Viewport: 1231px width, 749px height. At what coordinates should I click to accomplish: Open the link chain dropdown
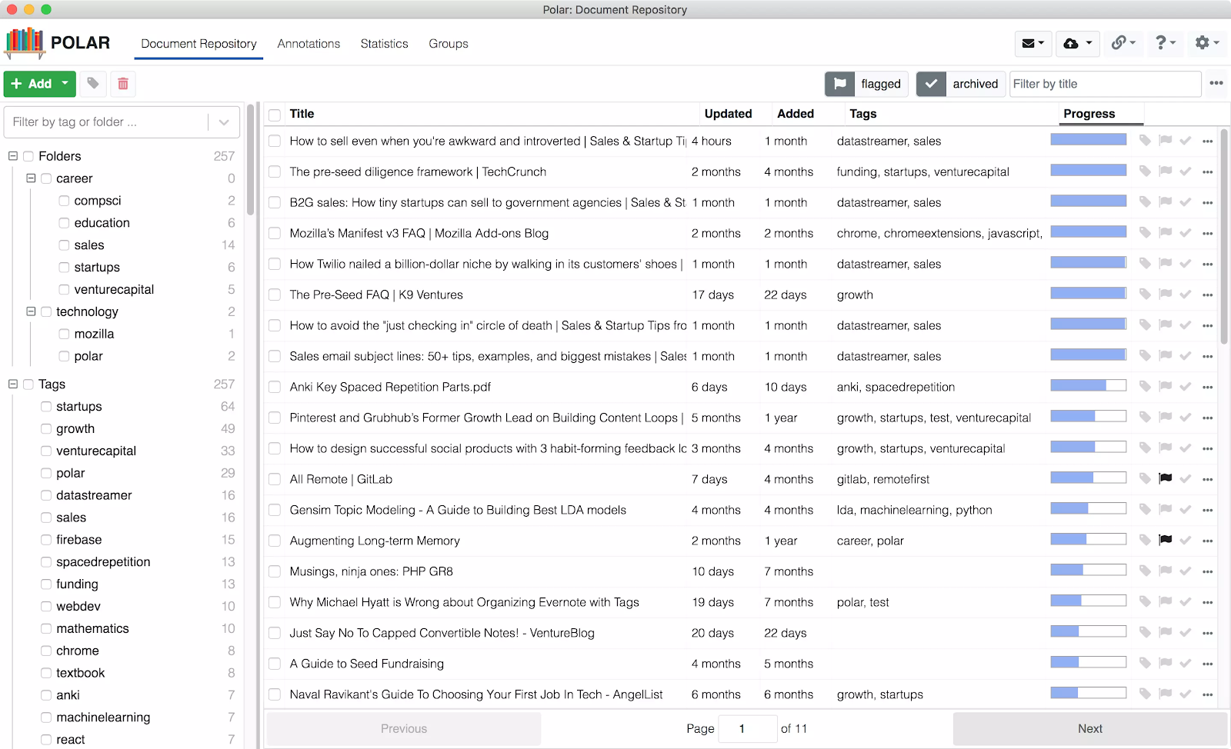pos(1123,43)
